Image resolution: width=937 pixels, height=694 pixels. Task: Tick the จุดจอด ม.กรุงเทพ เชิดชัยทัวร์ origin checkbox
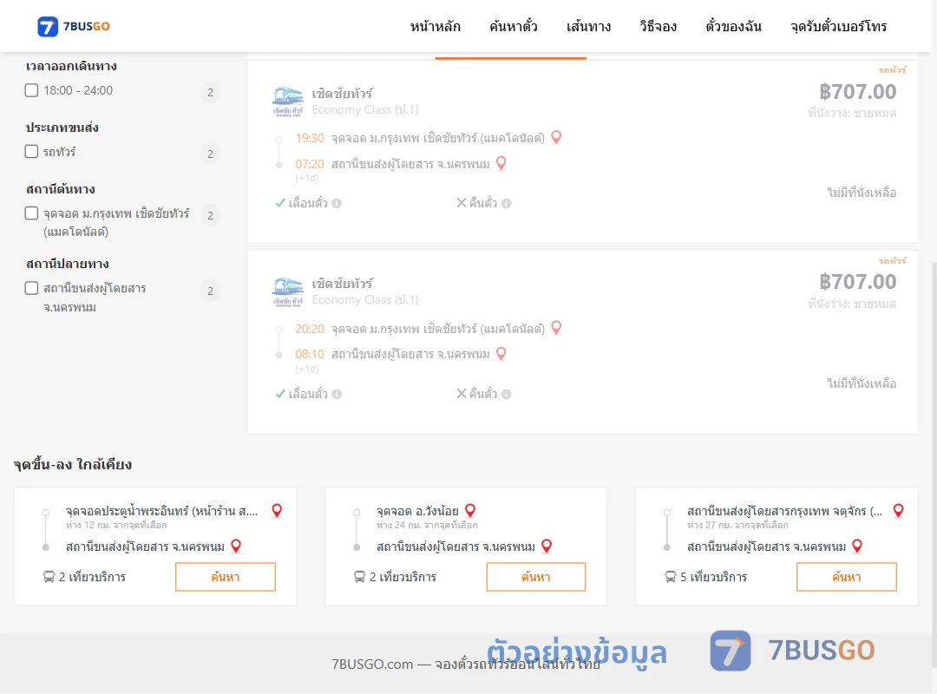click(32, 213)
